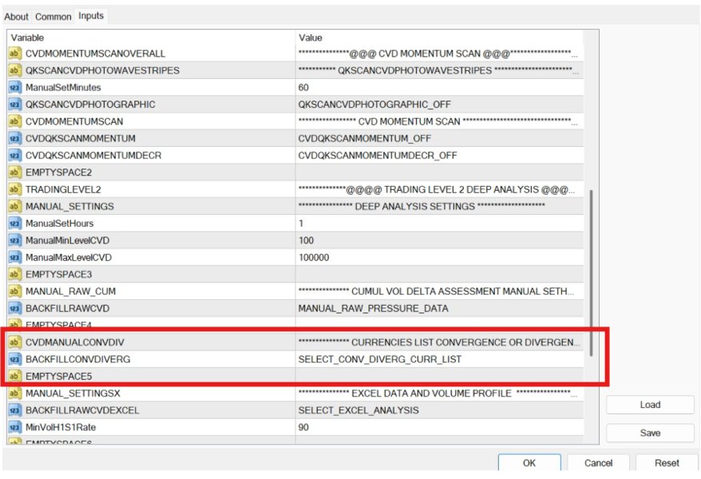
Task: Click the enum icon beside CVDQKSCANMOMENTUMDECR
Action: 14,156
